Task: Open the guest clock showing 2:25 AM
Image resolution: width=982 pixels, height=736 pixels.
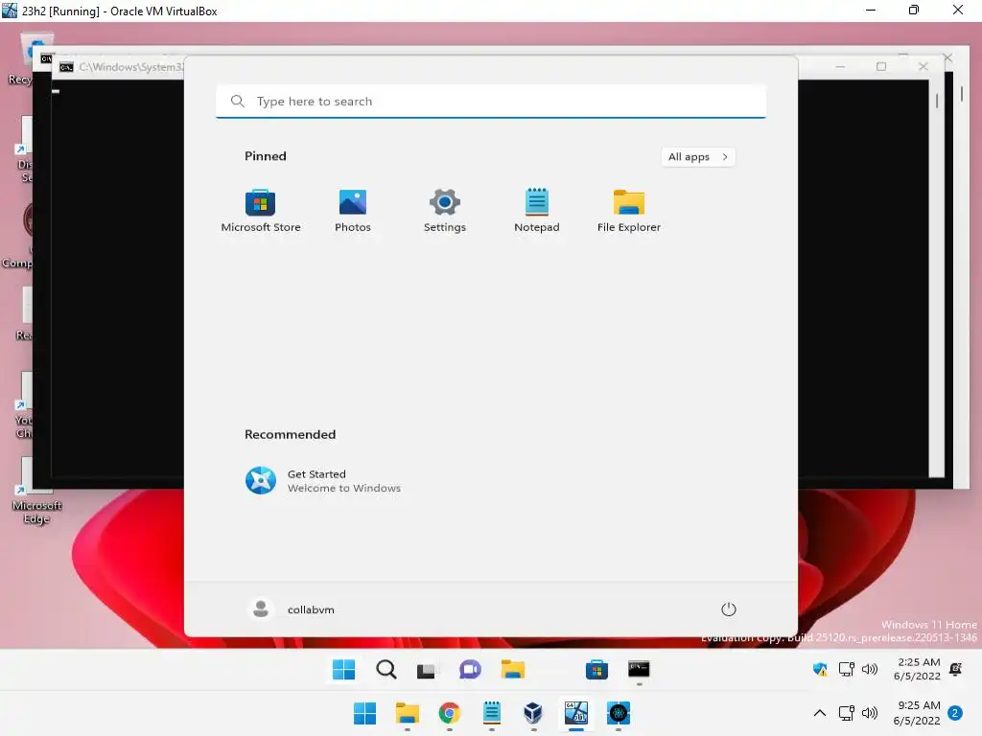Action: [x=917, y=669]
